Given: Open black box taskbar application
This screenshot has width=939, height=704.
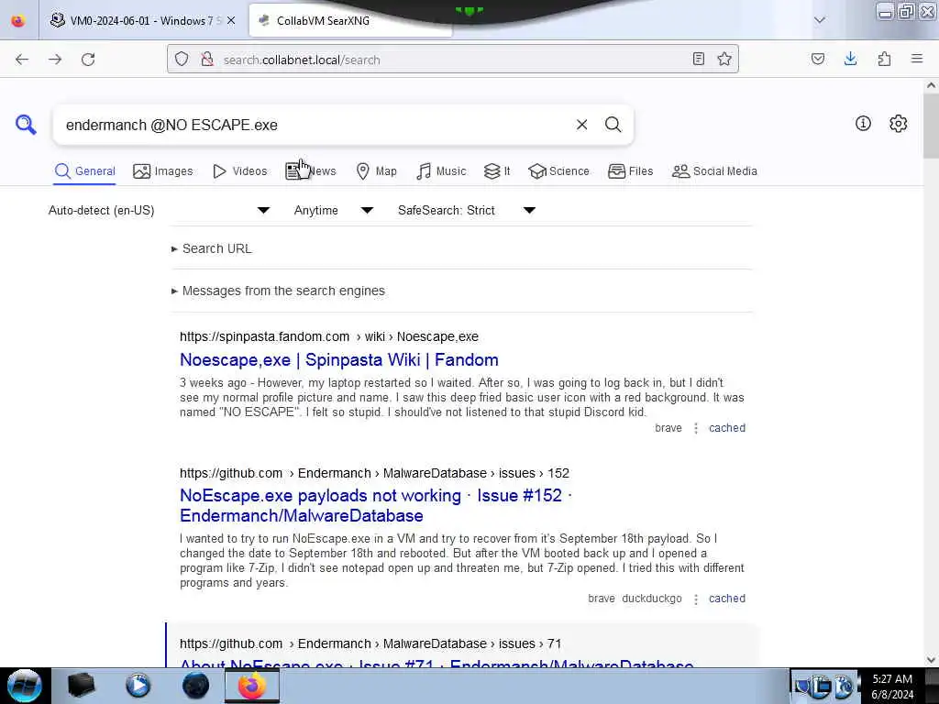Looking at the screenshot, I should pyautogui.click(x=81, y=686).
